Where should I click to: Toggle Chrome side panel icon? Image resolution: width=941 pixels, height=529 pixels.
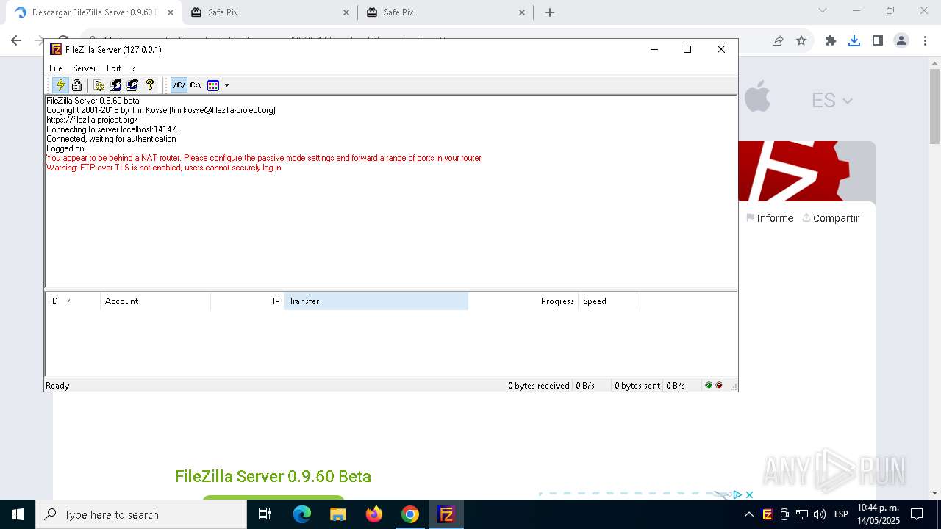[x=878, y=40]
